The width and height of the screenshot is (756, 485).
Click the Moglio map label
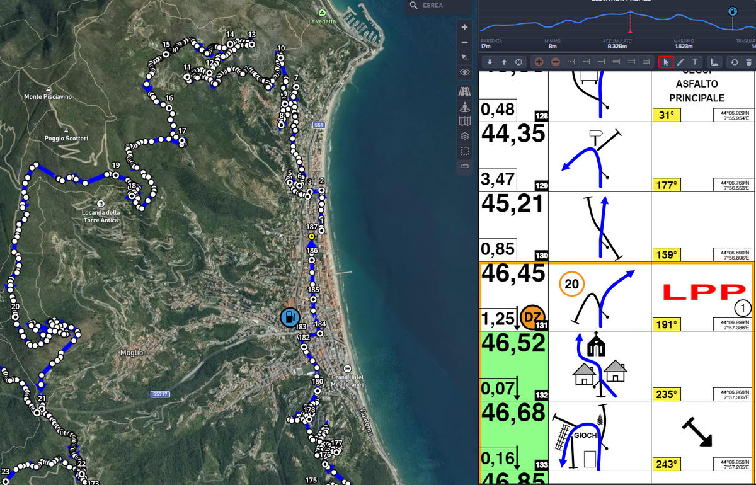[x=132, y=353]
